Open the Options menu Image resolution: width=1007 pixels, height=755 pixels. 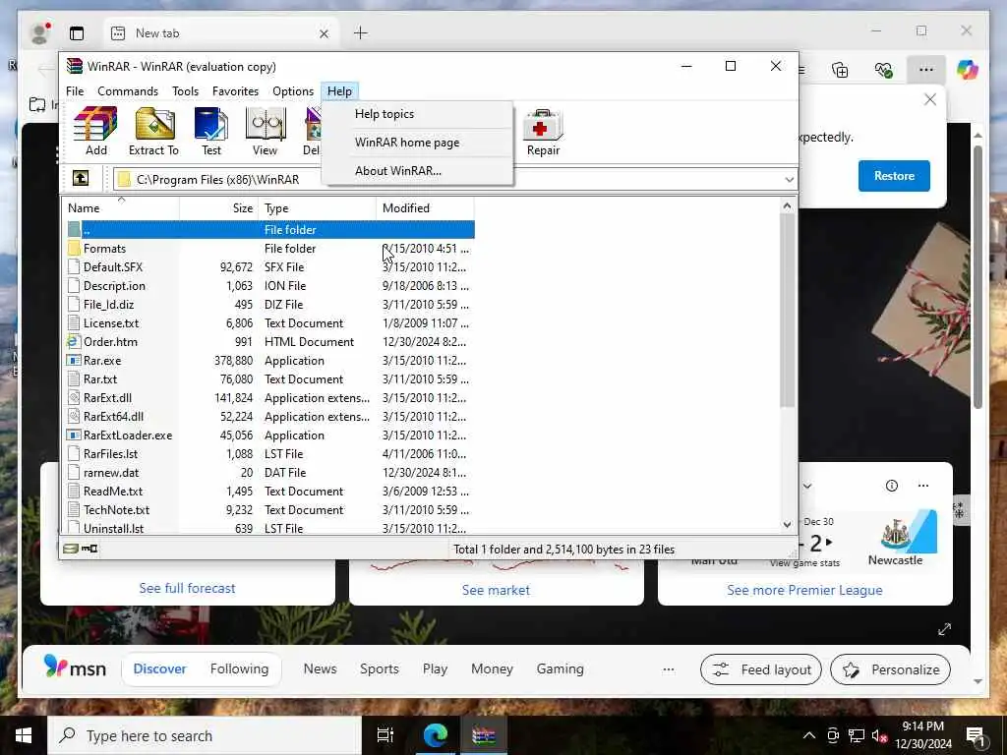[x=293, y=91]
